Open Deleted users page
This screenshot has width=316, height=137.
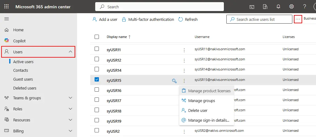pos(25,88)
